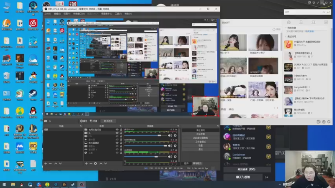This screenshot has width=335, height=188.
Task: Open the grid apps tab icon in YY window
Action: point(326,22)
